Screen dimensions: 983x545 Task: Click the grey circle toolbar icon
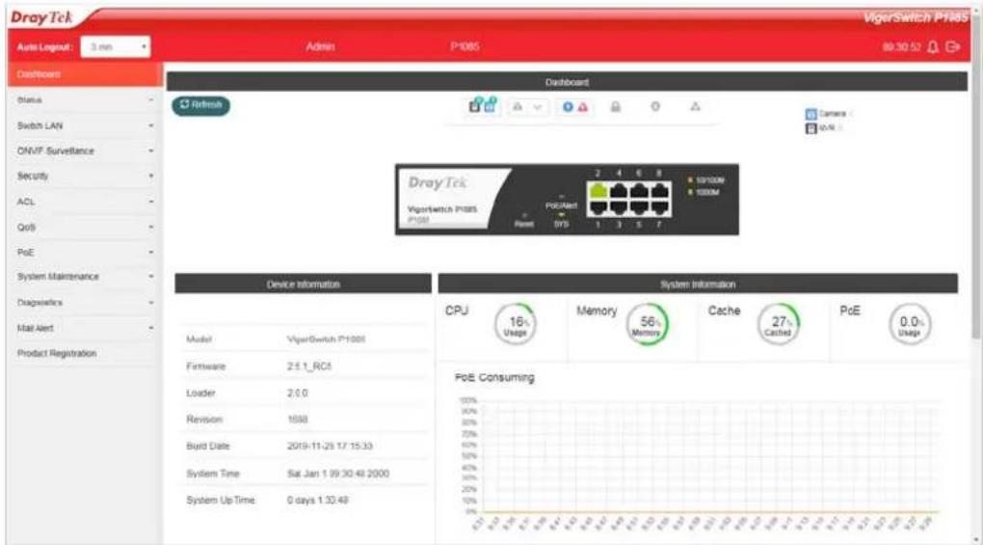pos(655,107)
